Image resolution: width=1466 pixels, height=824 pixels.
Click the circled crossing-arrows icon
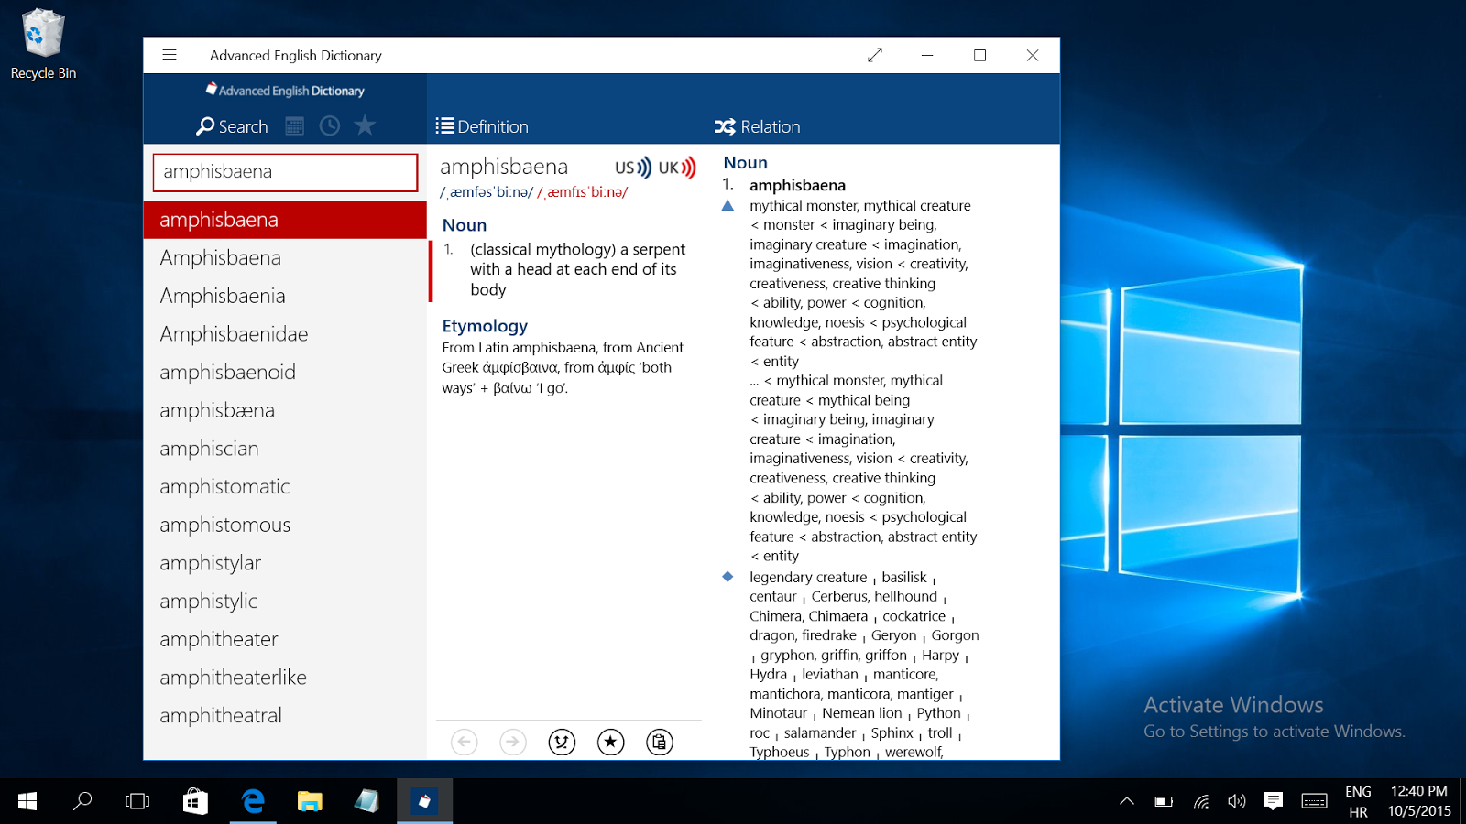(562, 742)
